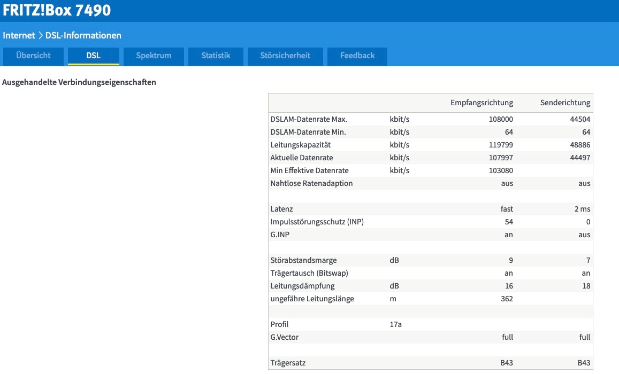Image resolution: width=619 pixels, height=374 pixels.
Task: Click the Internet breadcrumb link
Action: click(x=19, y=35)
